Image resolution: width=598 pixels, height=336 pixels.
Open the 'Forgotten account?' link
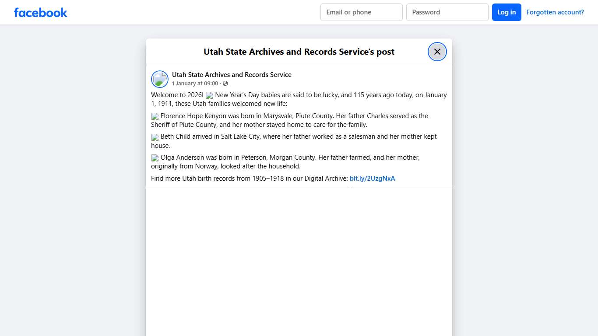click(x=555, y=12)
